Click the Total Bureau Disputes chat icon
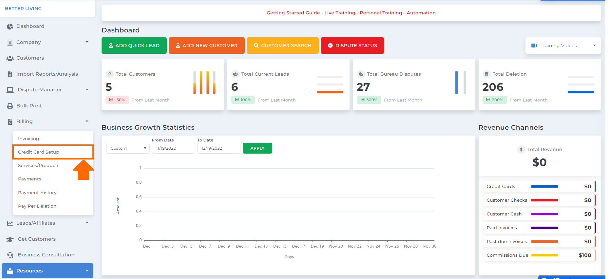The image size is (610, 279). [361, 74]
